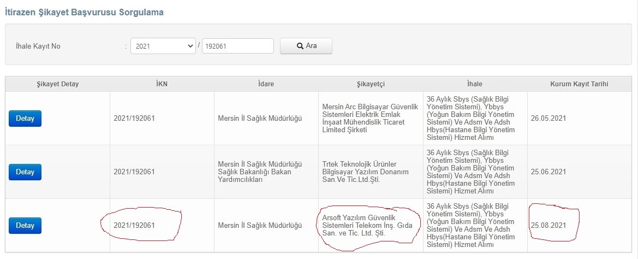The width and height of the screenshot is (638, 259).
Task: Click the İhale column header
Action: (475, 84)
